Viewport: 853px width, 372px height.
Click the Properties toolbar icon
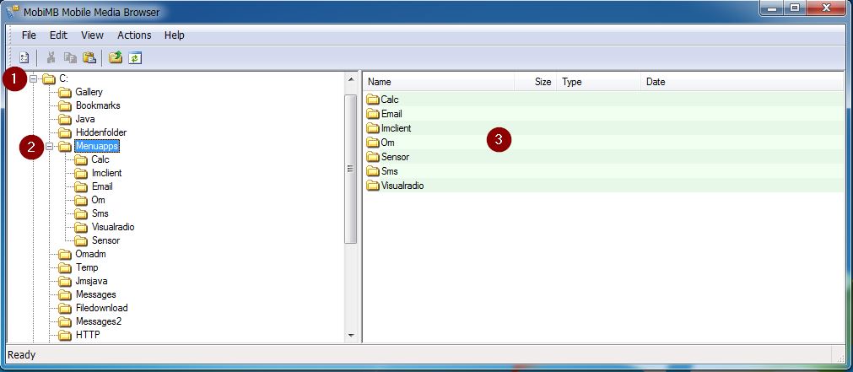coord(24,57)
